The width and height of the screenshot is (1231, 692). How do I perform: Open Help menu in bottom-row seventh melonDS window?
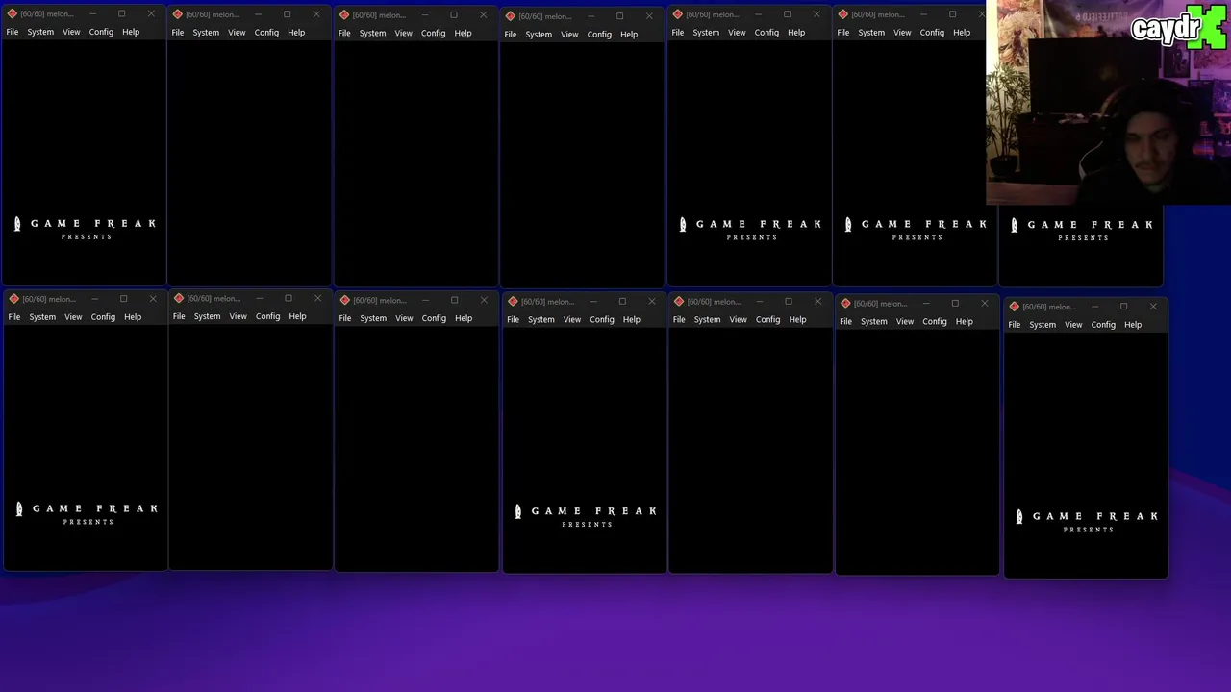(1133, 325)
